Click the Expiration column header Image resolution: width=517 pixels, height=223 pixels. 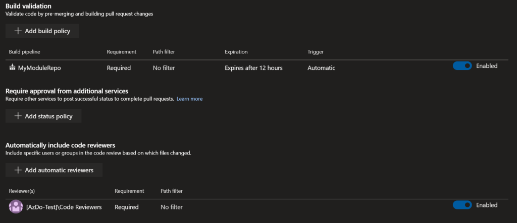[236, 52]
